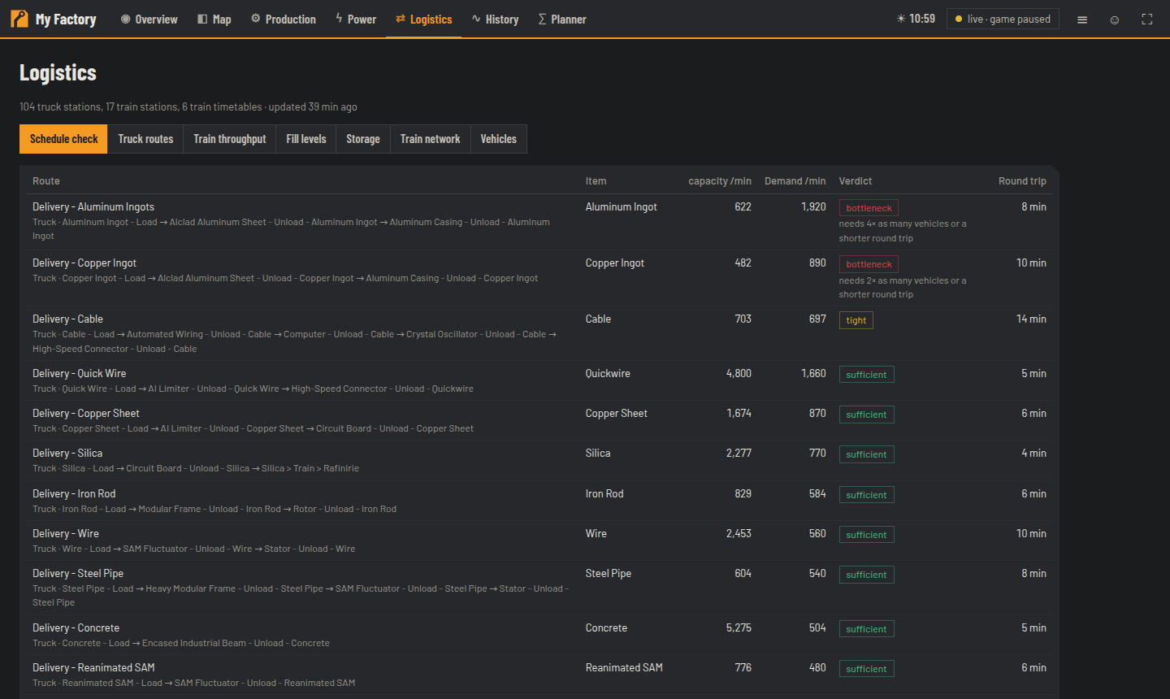Open the Delivery - Aluminum Ingots route

[x=93, y=207]
